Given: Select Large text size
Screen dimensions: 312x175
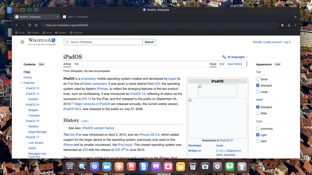Looking at the screenshot, I should pyautogui.click(x=258, y=92).
